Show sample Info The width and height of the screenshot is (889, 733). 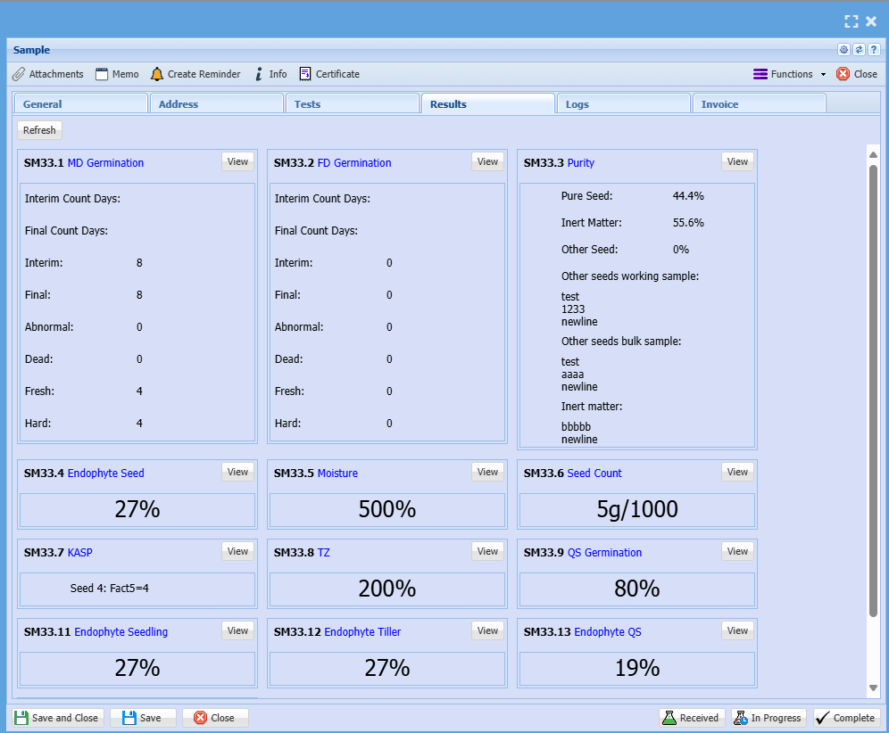point(270,74)
